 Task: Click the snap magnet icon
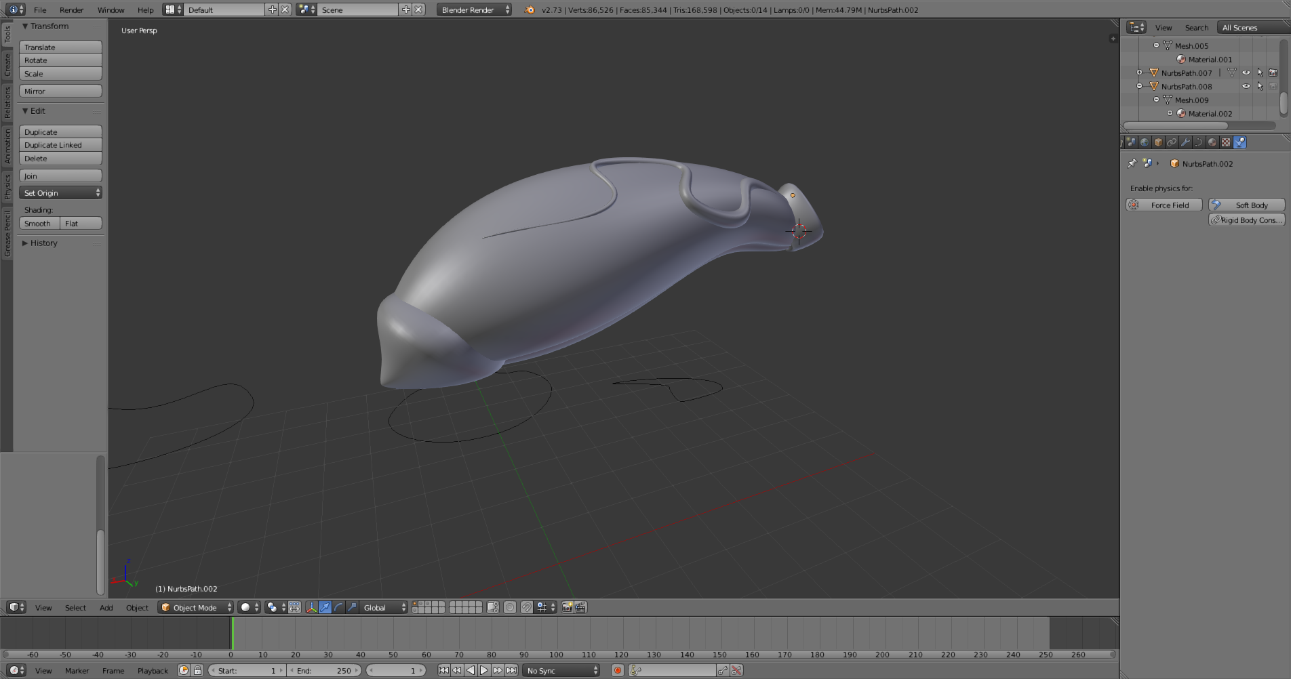[x=526, y=607]
